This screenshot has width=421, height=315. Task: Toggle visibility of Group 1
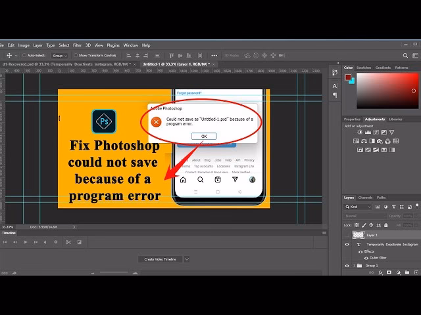(x=347, y=266)
